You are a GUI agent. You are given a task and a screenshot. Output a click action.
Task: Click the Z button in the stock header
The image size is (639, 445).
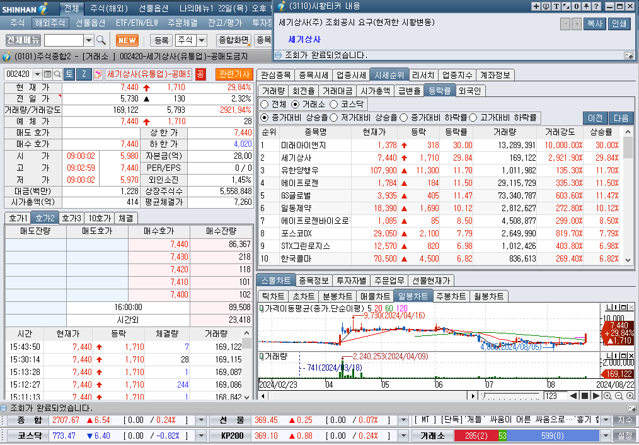point(84,74)
